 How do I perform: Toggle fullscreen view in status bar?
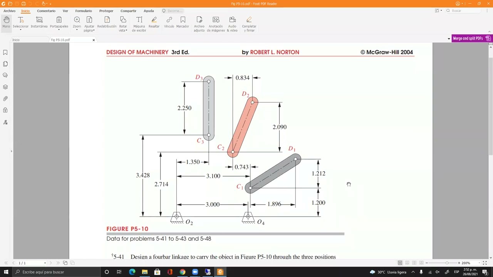(485, 263)
